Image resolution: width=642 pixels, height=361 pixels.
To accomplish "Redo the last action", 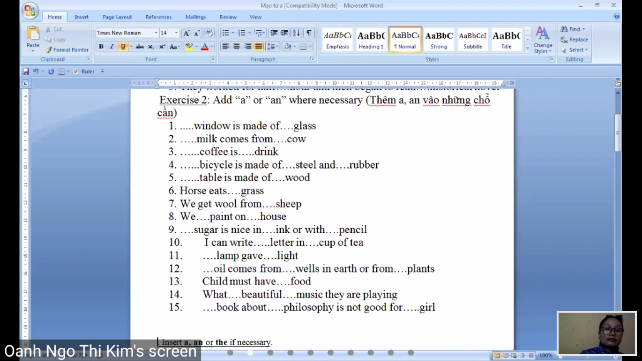I will point(51,71).
